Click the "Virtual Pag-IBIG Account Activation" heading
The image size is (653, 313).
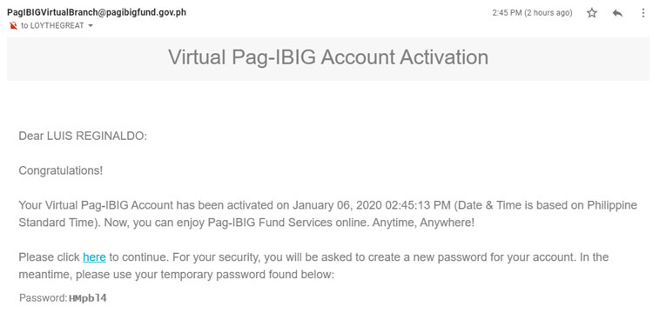pos(328,57)
